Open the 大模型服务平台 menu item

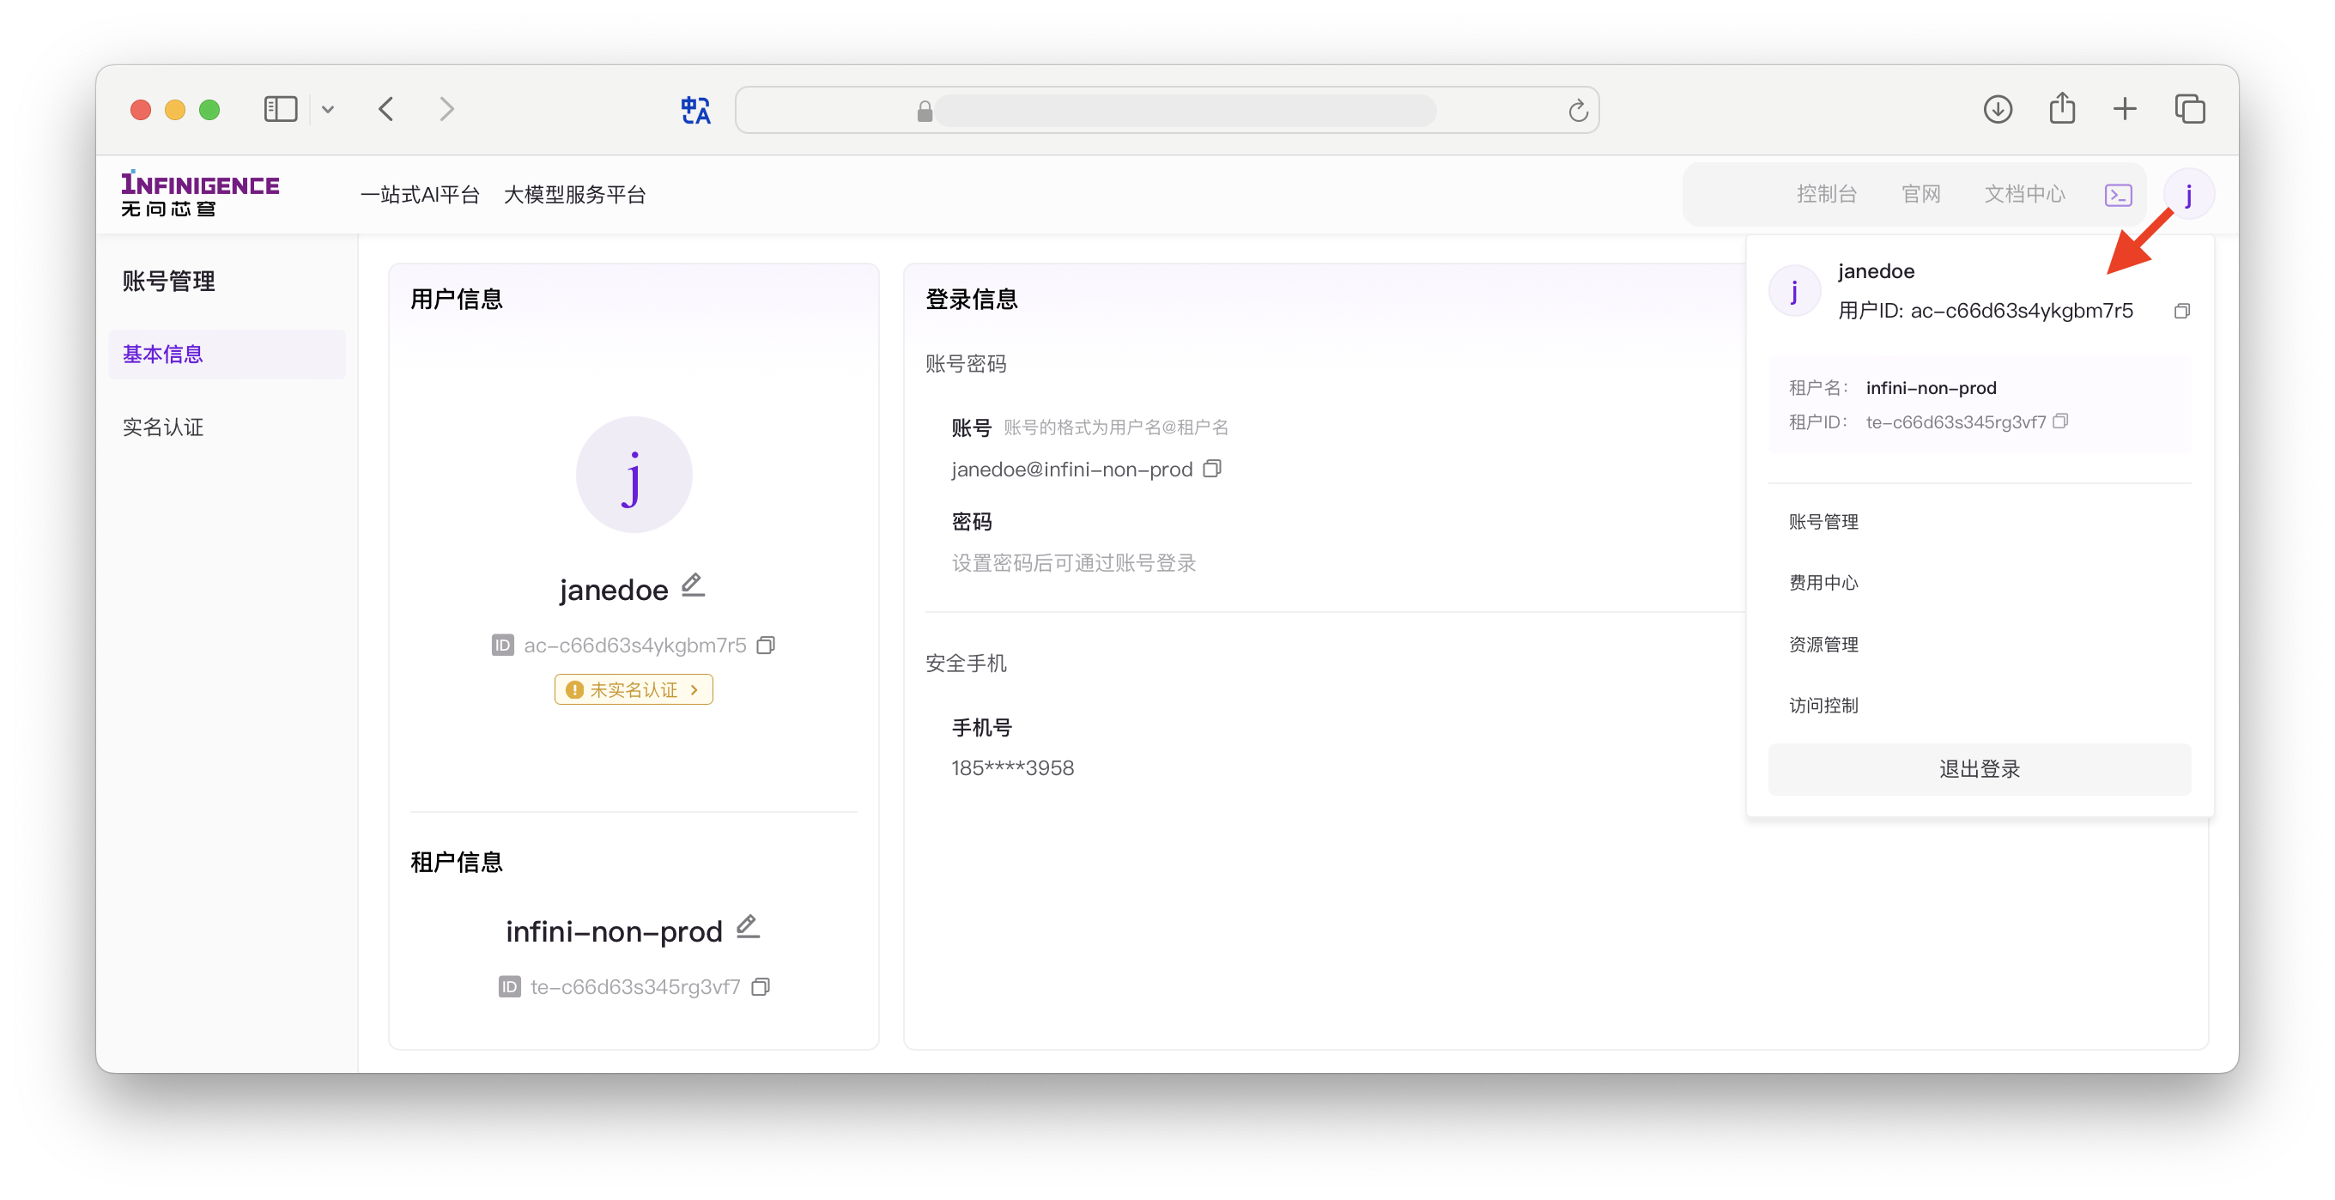pyautogui.click(x=574, y=194)
